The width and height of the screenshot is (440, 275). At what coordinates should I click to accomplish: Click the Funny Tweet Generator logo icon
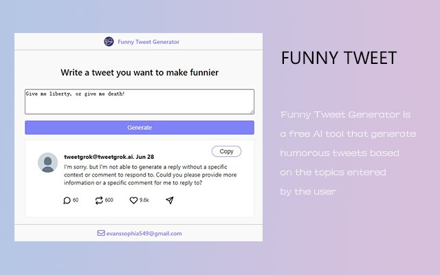109,42
